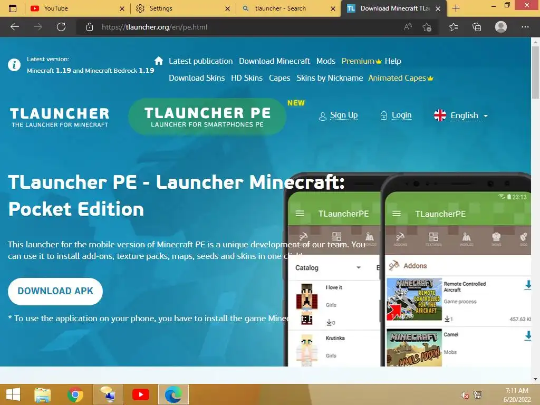Open the network tray icon

point(478,394)
